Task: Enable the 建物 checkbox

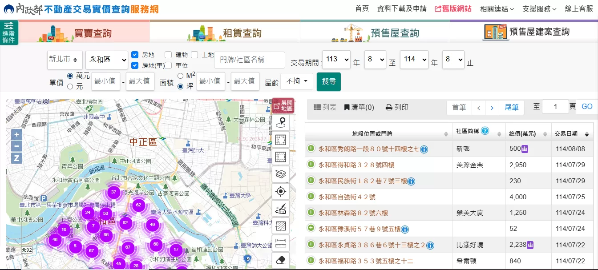Action: tap(168, 55)
